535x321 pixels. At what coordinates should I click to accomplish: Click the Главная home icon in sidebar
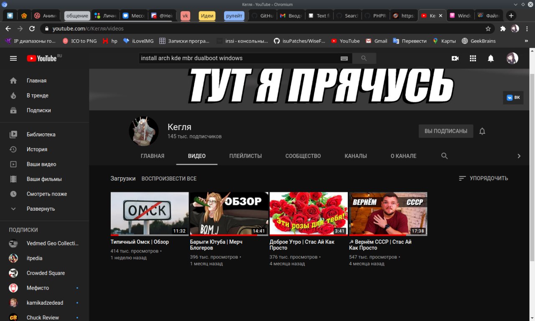click(x=13, y=81)
